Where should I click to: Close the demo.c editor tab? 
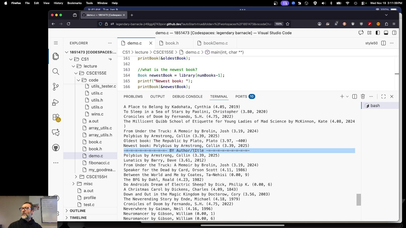tap(151, 43)
